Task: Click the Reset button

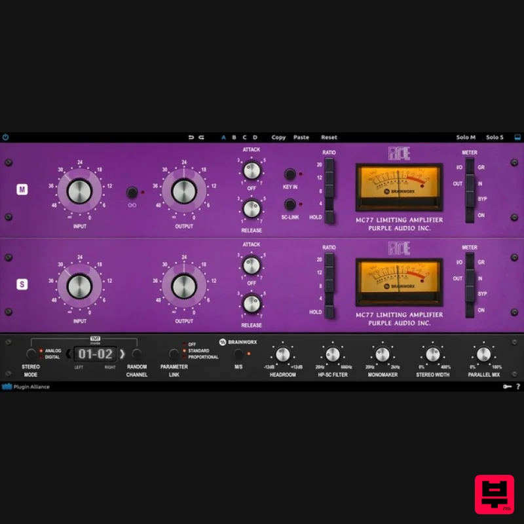Action: tap(329, 138)
